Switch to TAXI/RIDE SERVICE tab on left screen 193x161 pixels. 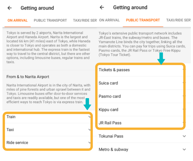click(85, 20)
